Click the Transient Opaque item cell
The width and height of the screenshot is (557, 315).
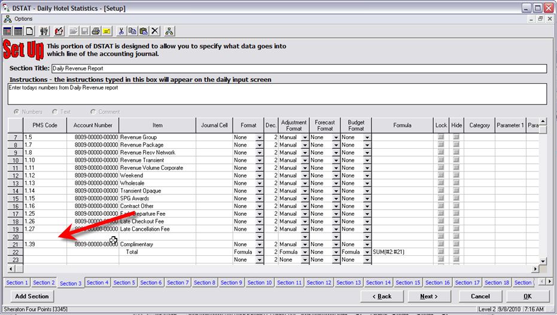(x=157, y=191)
